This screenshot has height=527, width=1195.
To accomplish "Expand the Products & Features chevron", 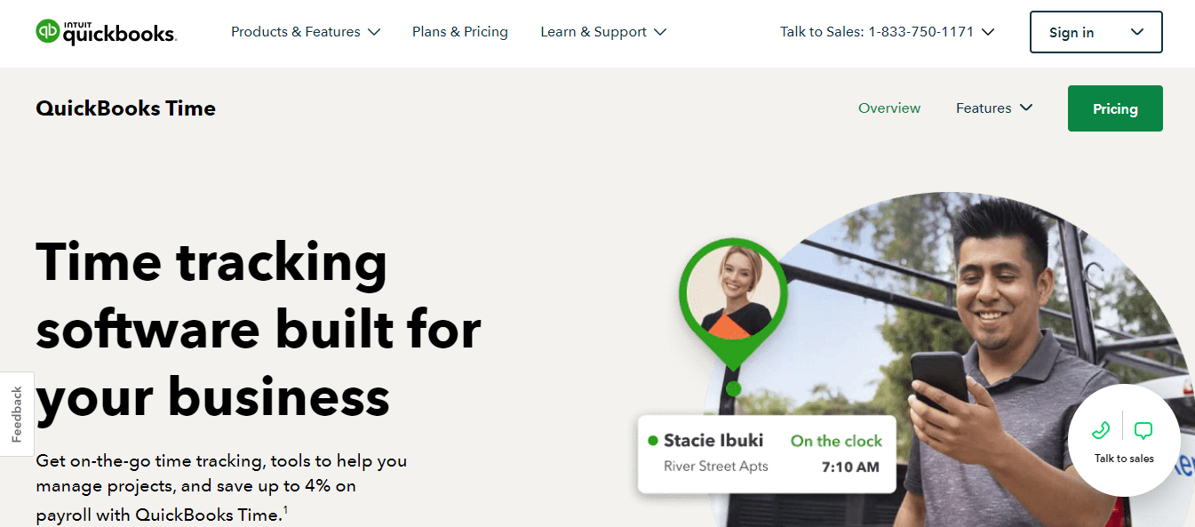I will [x=374, y=32].
